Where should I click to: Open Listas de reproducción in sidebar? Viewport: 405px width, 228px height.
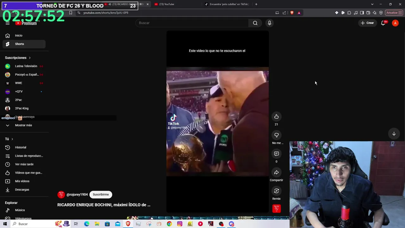point(24,156)
